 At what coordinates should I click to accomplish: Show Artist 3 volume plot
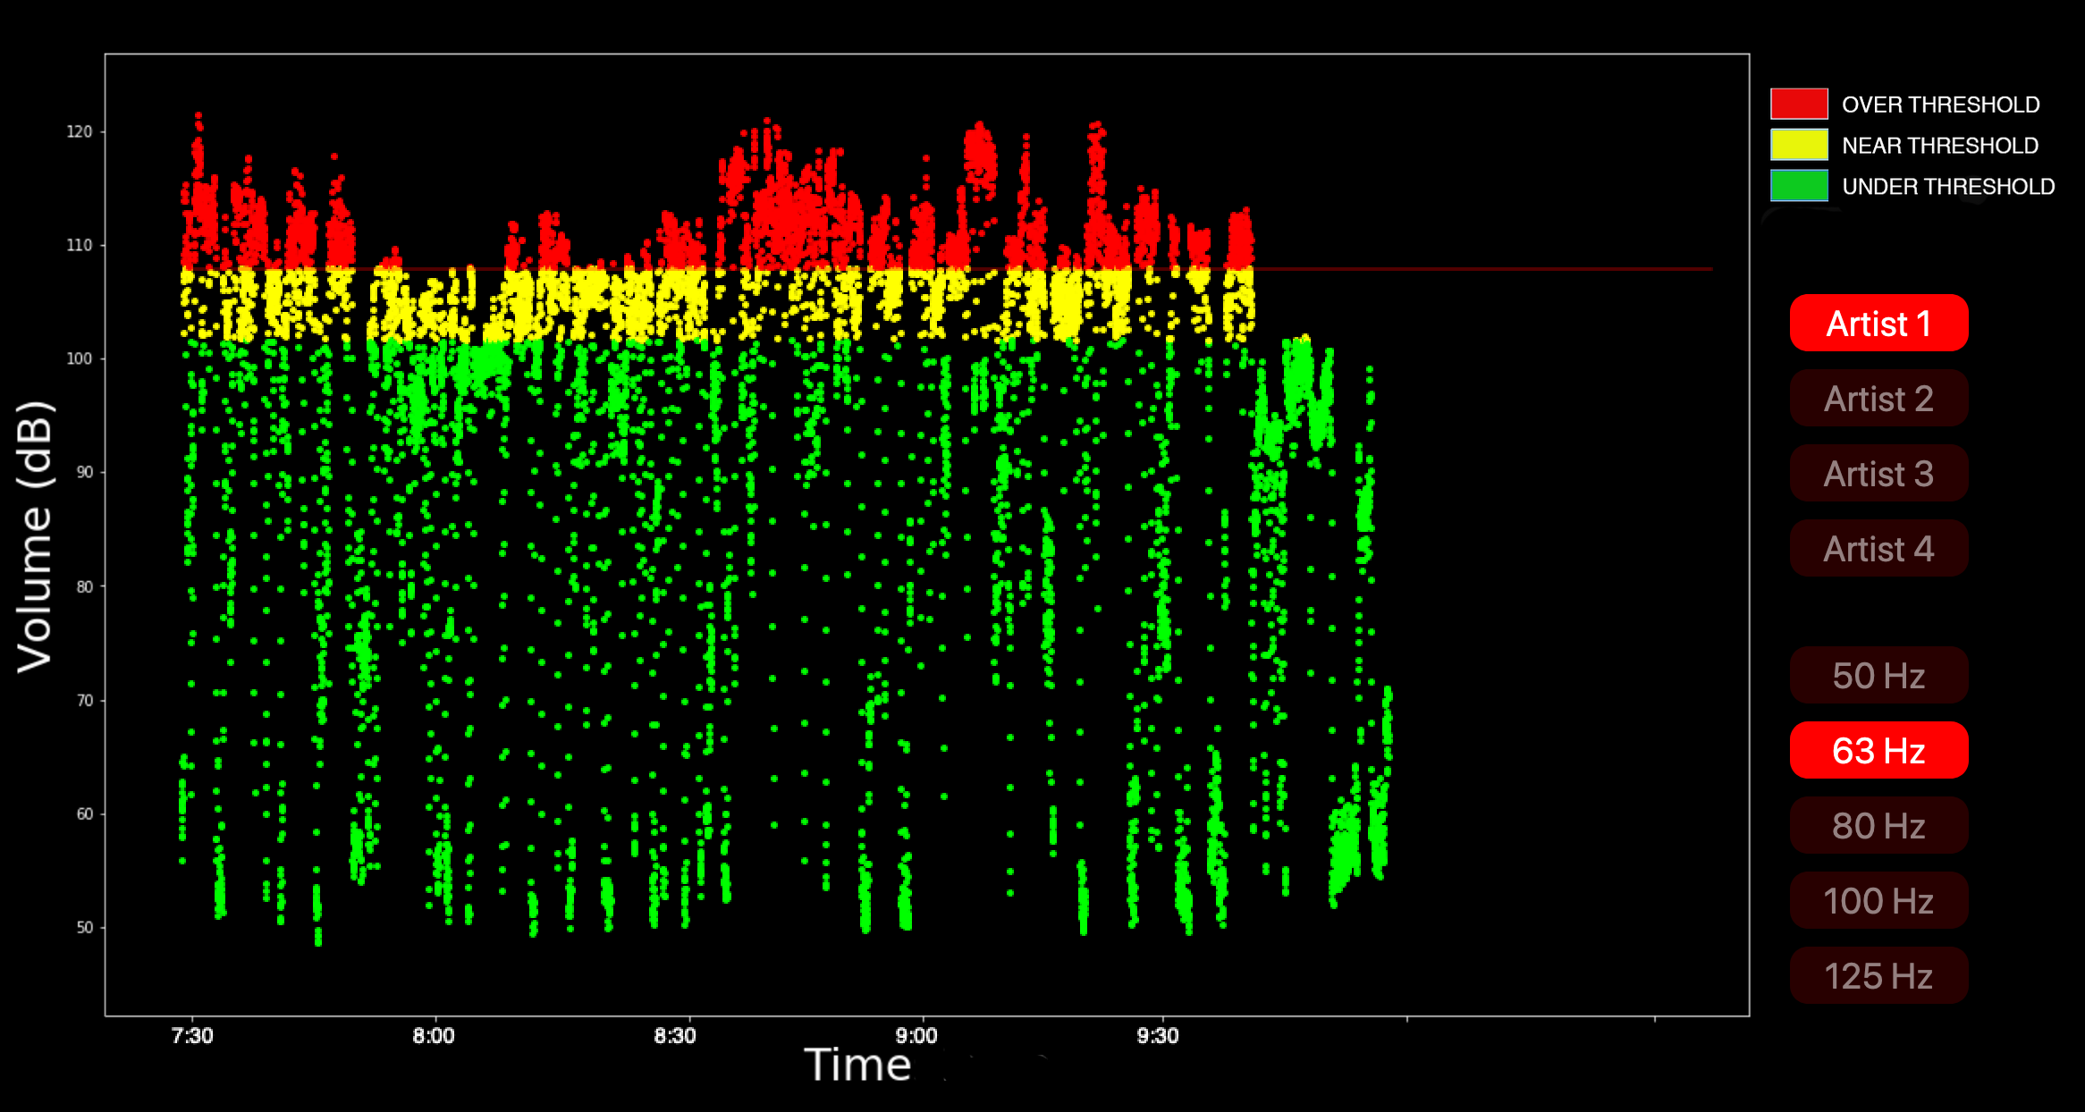[x=1878, y=474]
